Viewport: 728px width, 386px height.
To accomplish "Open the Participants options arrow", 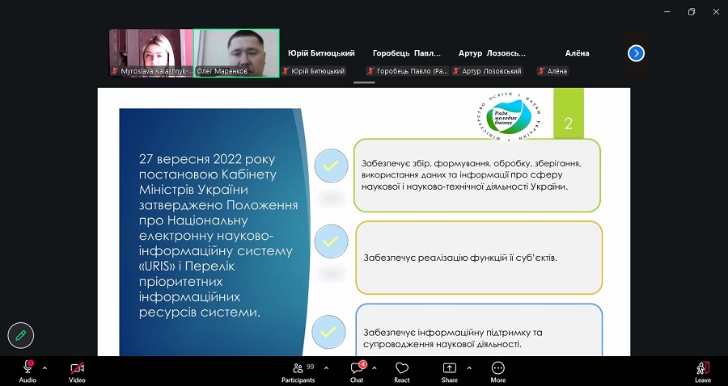I will [x=326, y=367].
